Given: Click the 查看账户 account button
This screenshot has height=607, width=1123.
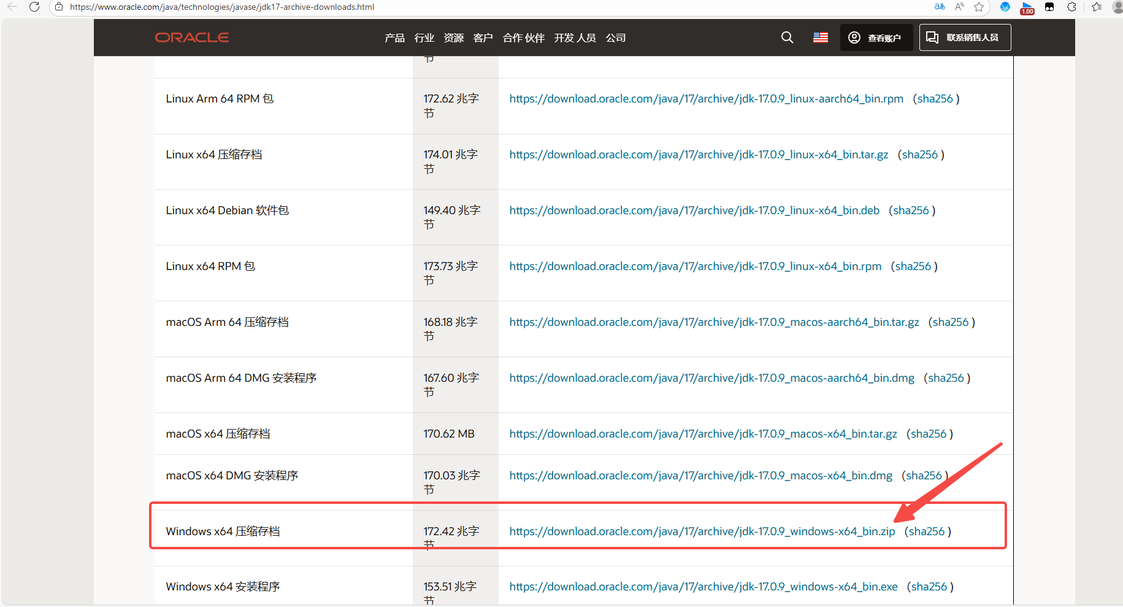Looking at the screenshot, I should coord(876,37).
